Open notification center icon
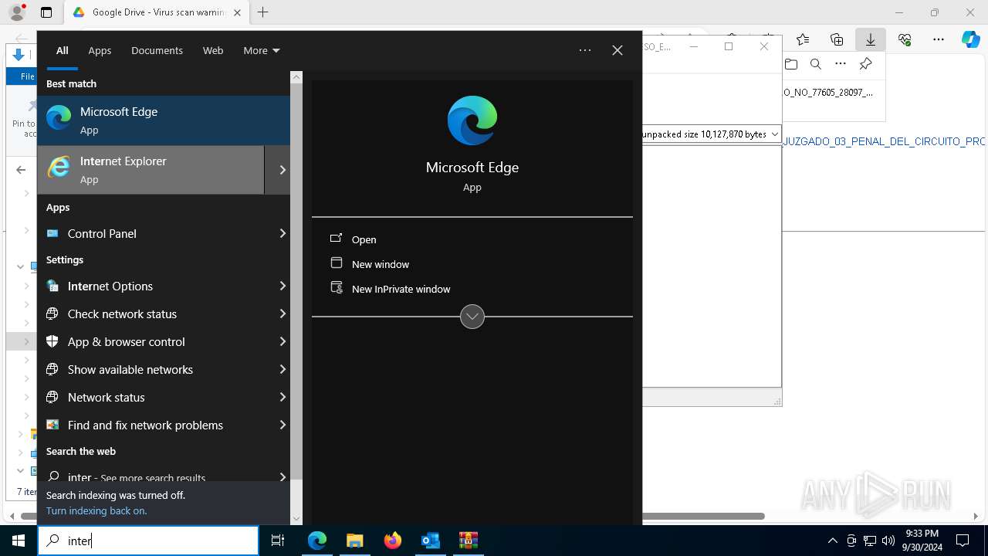The height and width of the screenshot is (556, 988). point(963,541)
